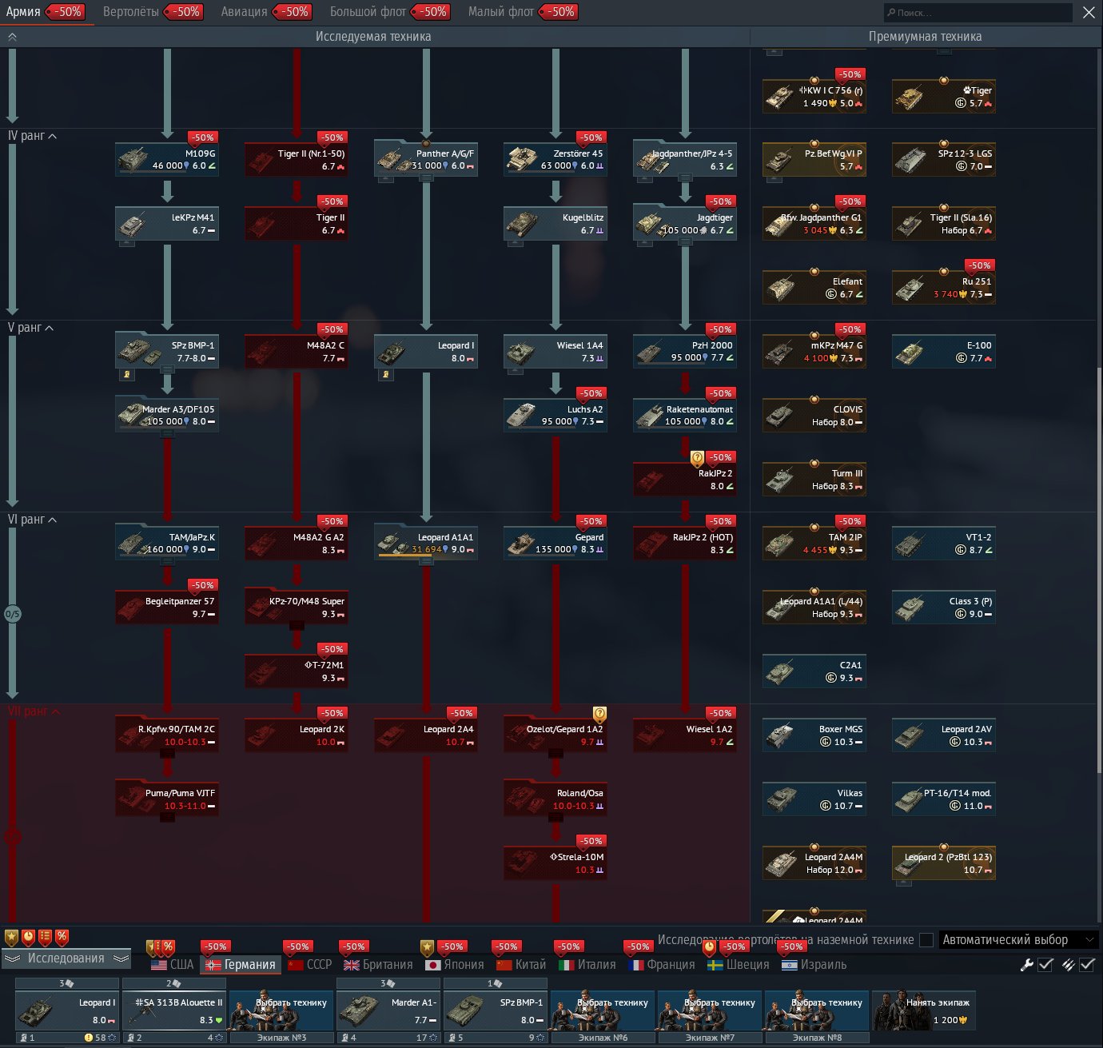Select the M109G vehicle card
This screenshot has height=1048, width=1103.
[167, 159]
